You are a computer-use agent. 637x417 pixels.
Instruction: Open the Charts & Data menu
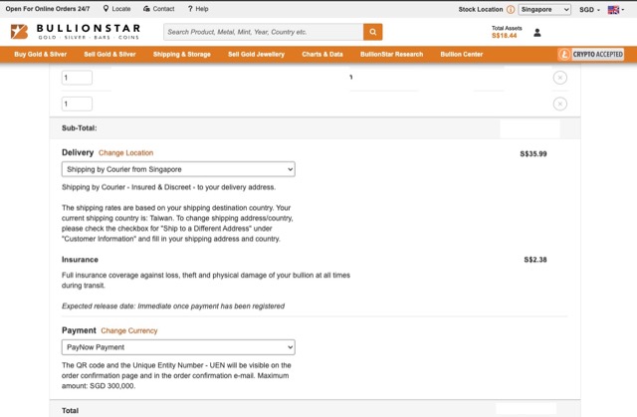[322, 54]
